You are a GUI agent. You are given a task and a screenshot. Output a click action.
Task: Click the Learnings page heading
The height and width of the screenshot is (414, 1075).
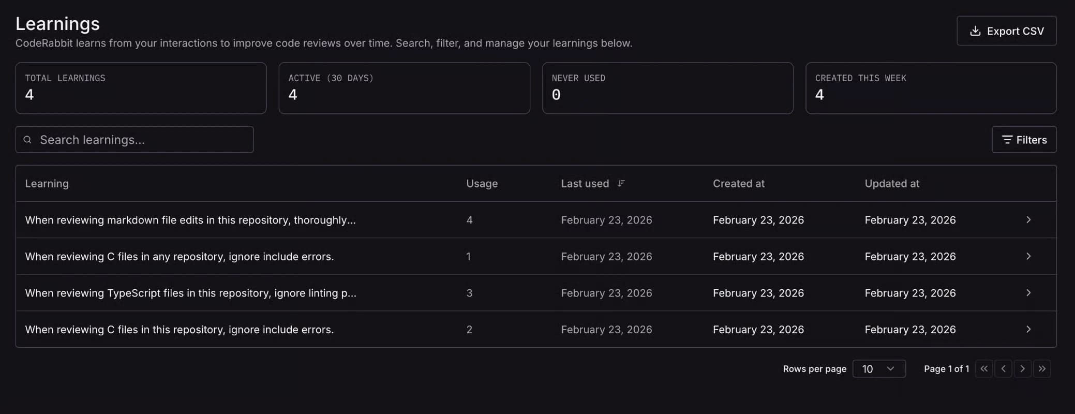point(57,24)
